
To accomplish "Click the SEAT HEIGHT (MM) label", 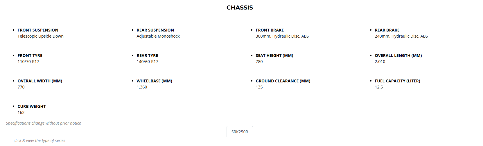I will 274,56.
